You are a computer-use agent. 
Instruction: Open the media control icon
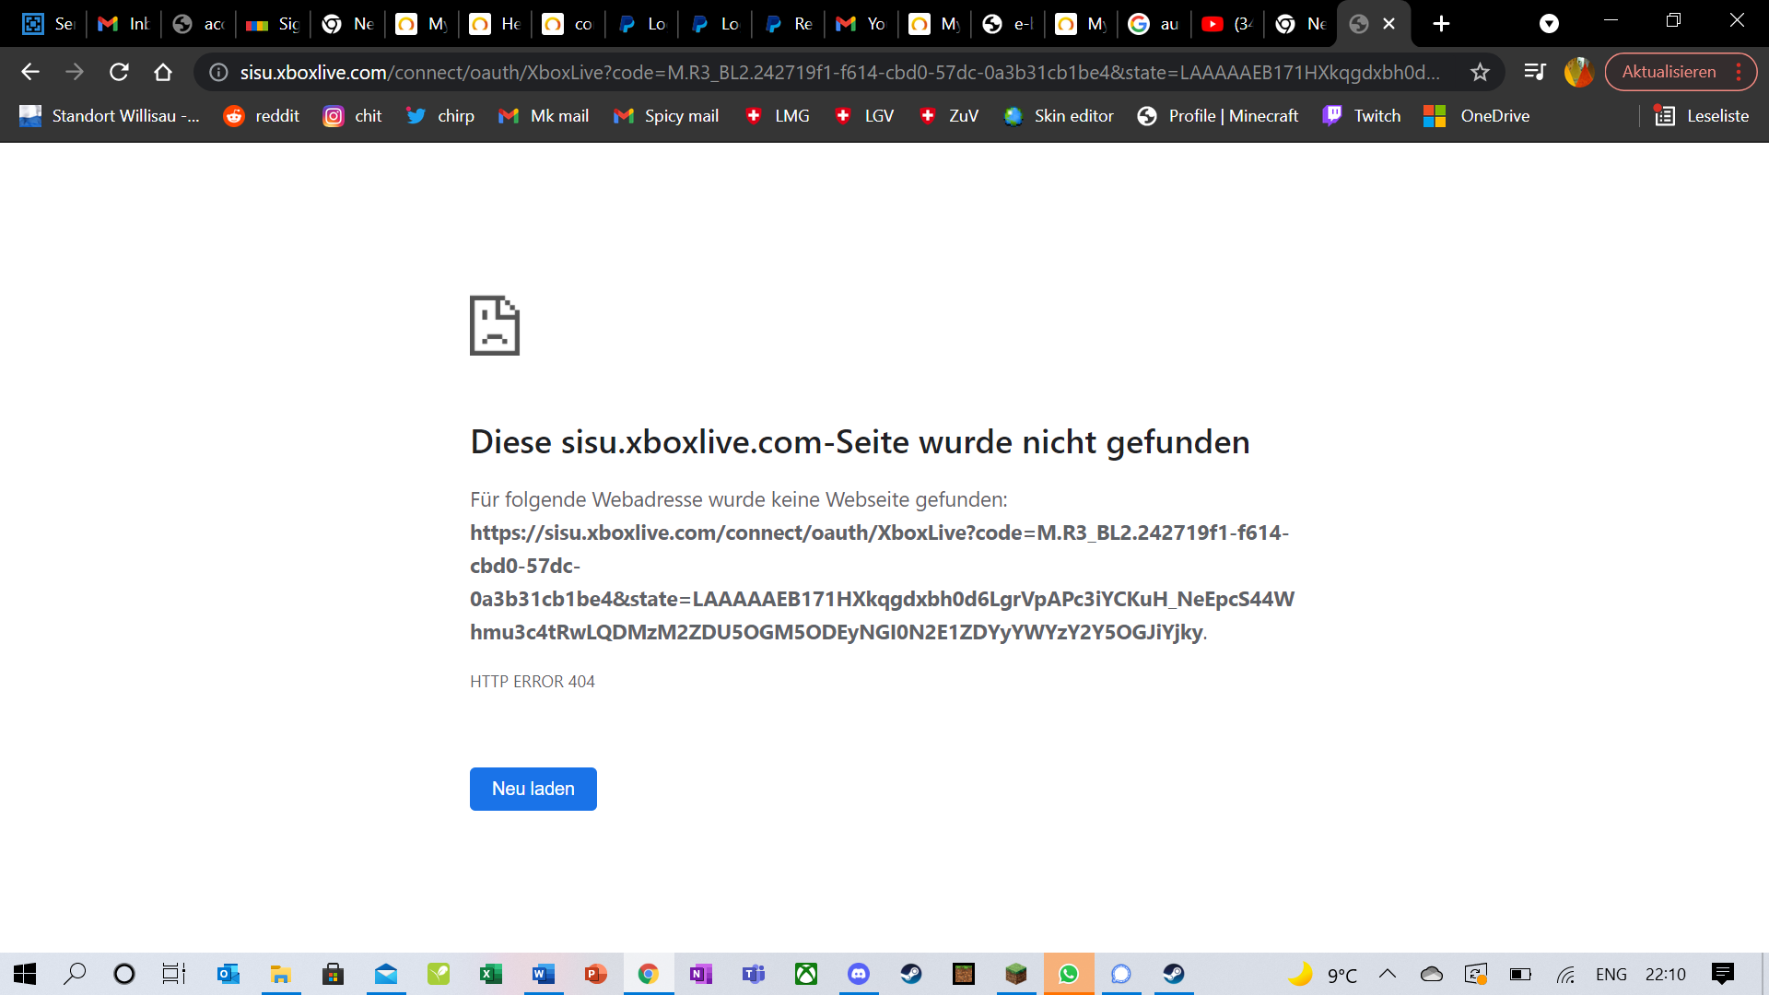1534,72
